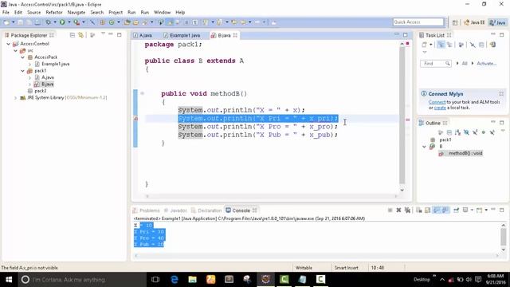Create new item with toolbar New icon
Image resolution: width=510 pixels, height=287 pixels.
[6, 22]
